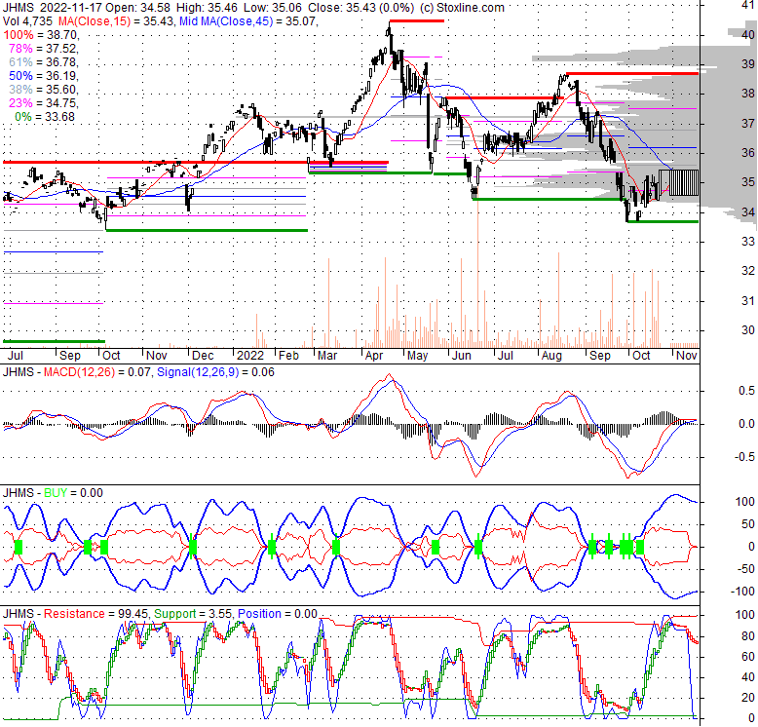The image size is (758, 727).
Task: Click the '61% = 36.78' Fibonacci level
Action: [x=43, y=61]
